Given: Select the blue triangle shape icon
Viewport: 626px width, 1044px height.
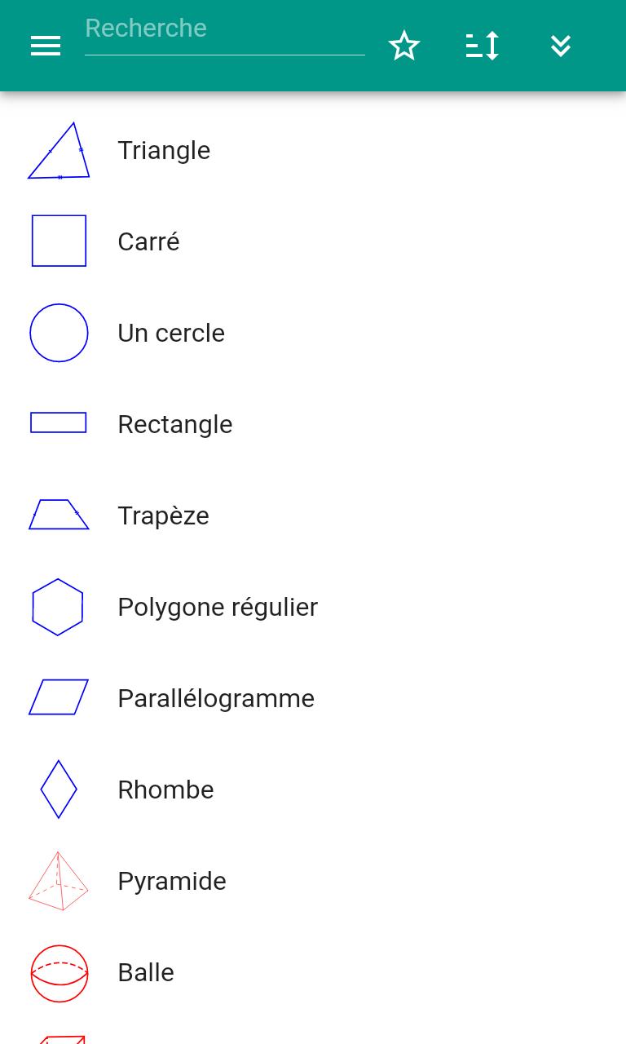Looking at the screenshot, I should coord(59,151).
